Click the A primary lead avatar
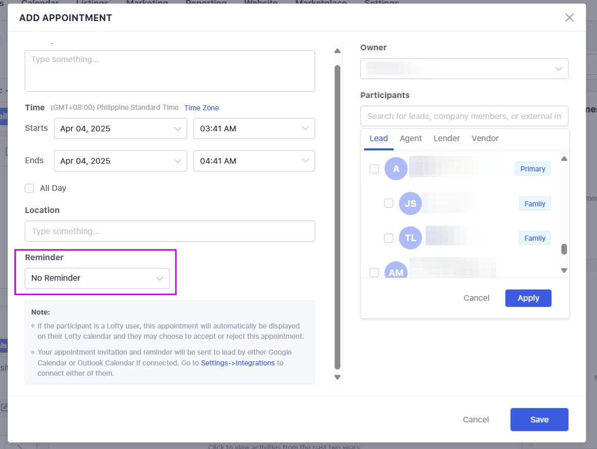 point(396,169)
